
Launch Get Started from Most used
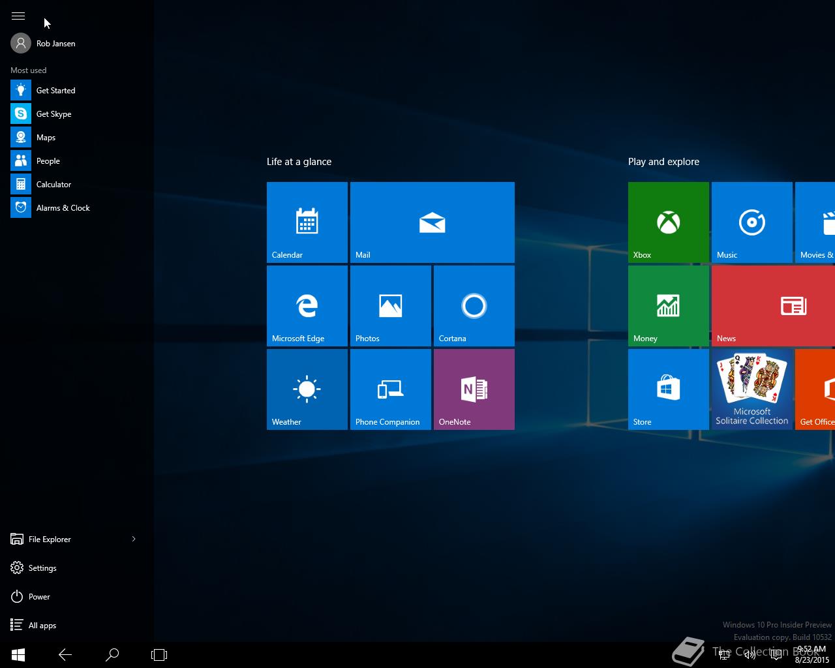click(x=77, y=91)
